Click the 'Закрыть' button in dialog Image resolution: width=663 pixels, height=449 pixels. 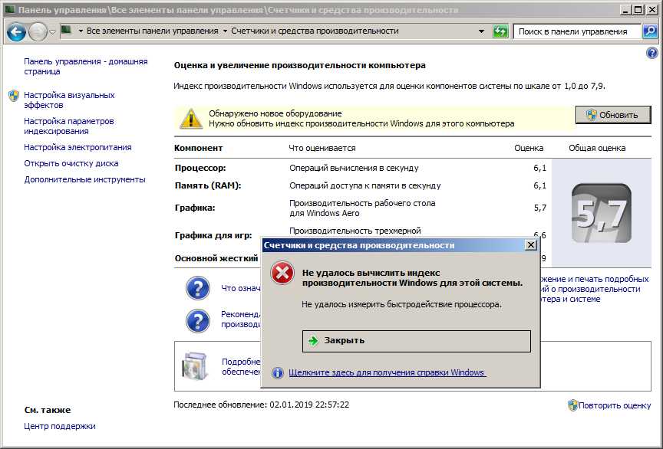point(416,341)
